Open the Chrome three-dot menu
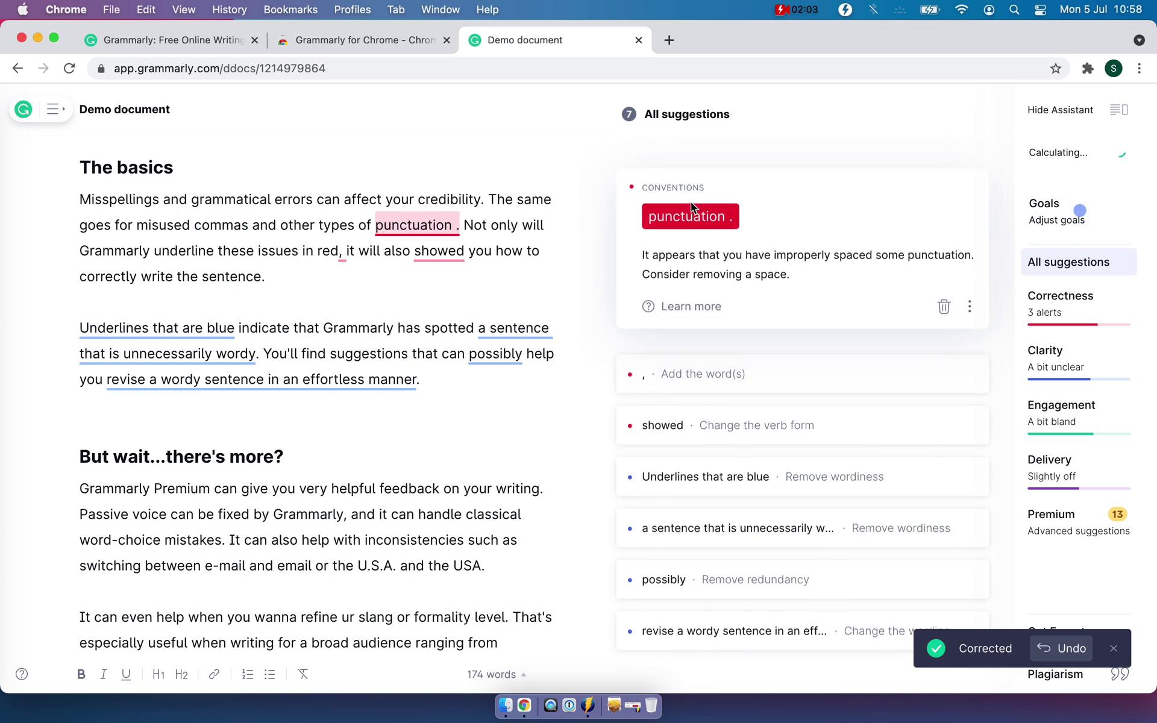 pos(1139,68)
